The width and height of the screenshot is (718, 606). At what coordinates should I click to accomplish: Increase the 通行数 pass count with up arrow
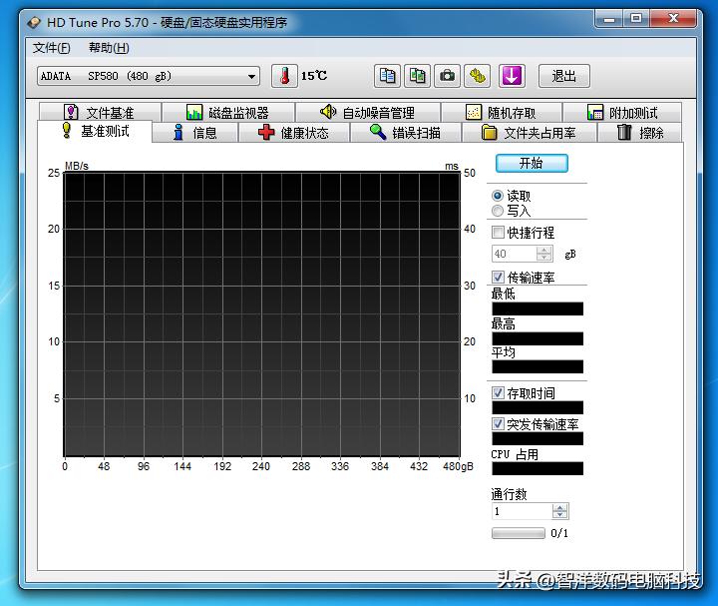coord(560,507)
